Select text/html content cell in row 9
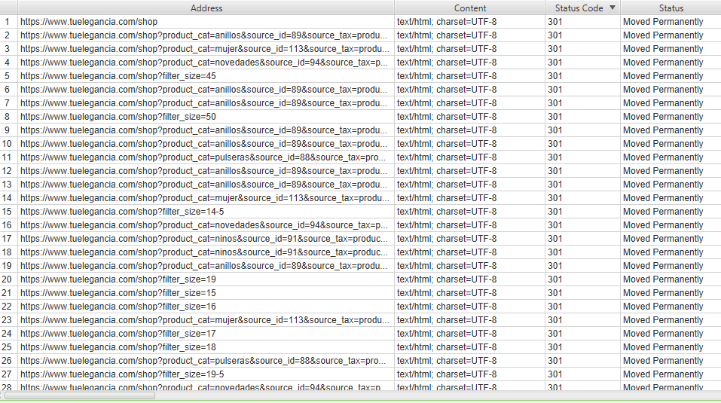The height and width of the screenshot is (403, 721). click(447, 130)
